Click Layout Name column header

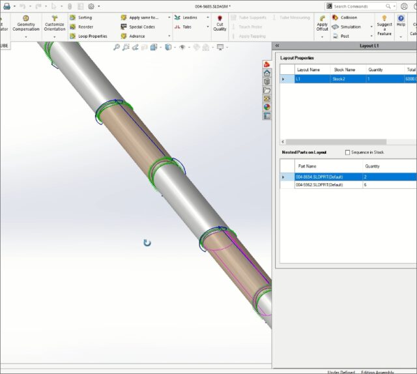point(312,70)
